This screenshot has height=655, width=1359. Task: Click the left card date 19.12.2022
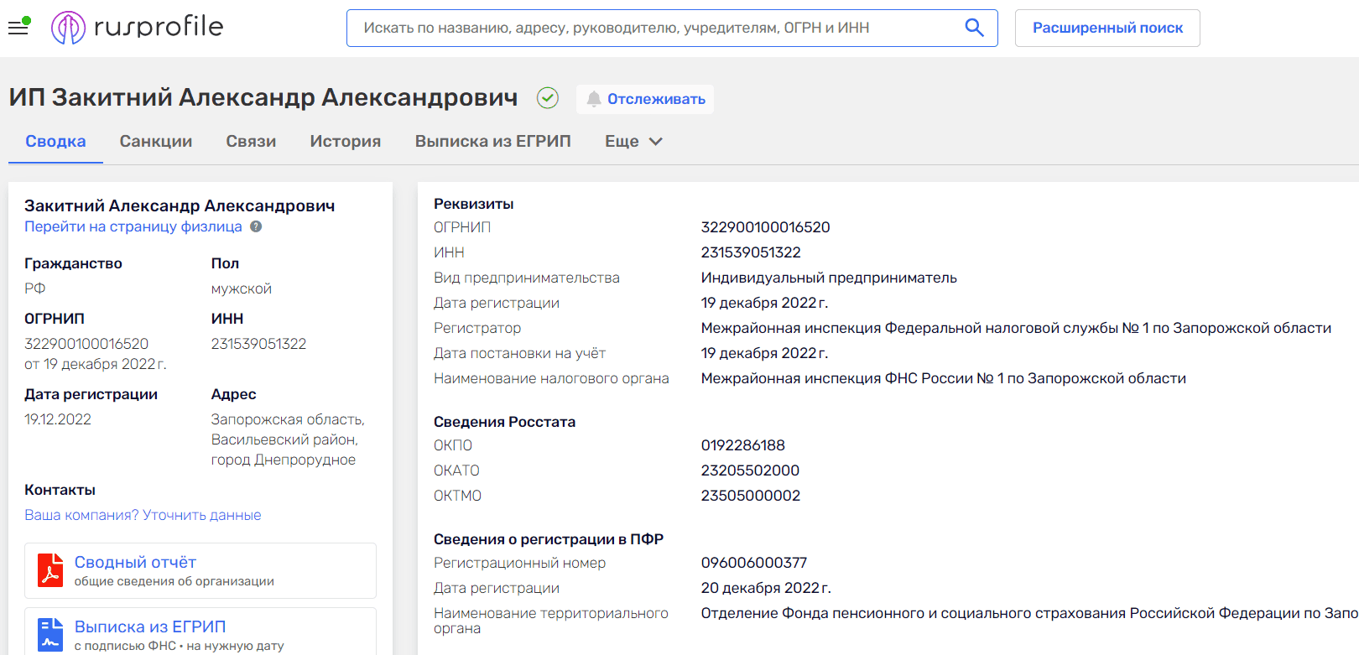[x=58, y=419]
